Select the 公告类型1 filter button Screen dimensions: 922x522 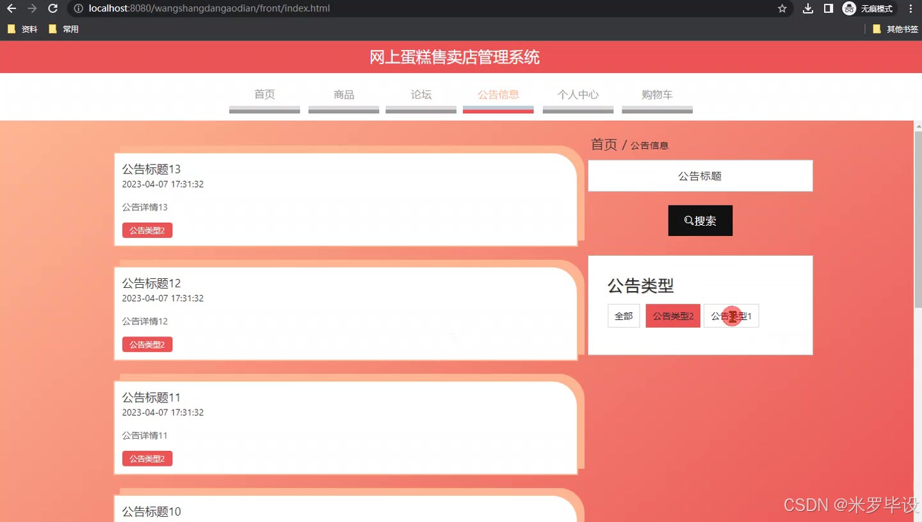(731, 316)
